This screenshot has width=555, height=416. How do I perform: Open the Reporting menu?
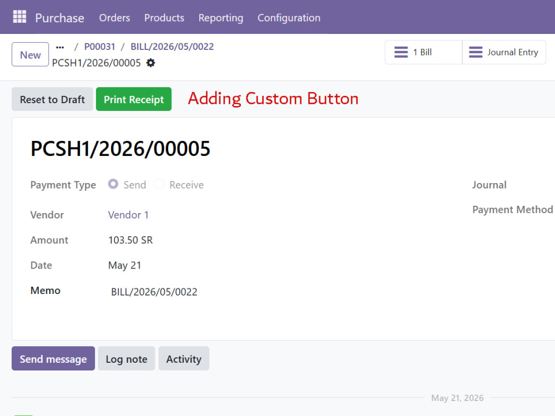[221, 18]
